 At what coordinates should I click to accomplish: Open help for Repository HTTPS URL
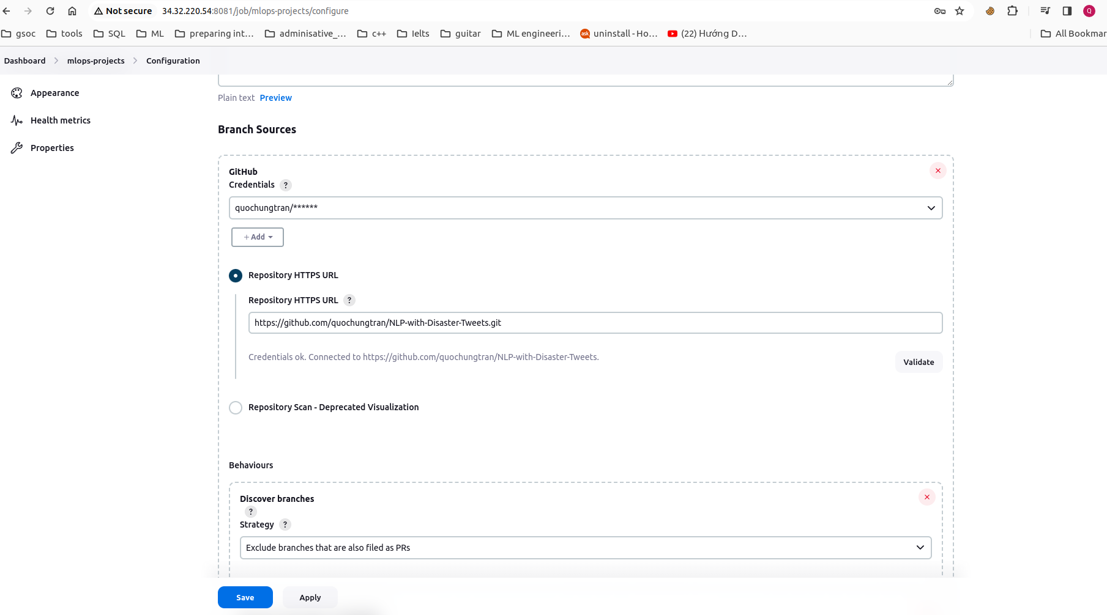click(349, 300)
